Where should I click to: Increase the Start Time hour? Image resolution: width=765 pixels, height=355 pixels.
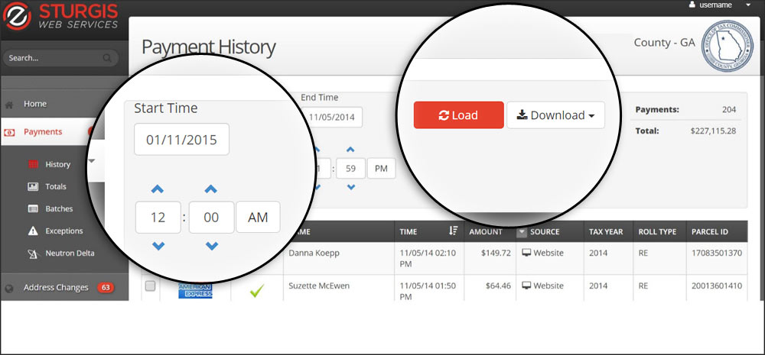[158, 189]
